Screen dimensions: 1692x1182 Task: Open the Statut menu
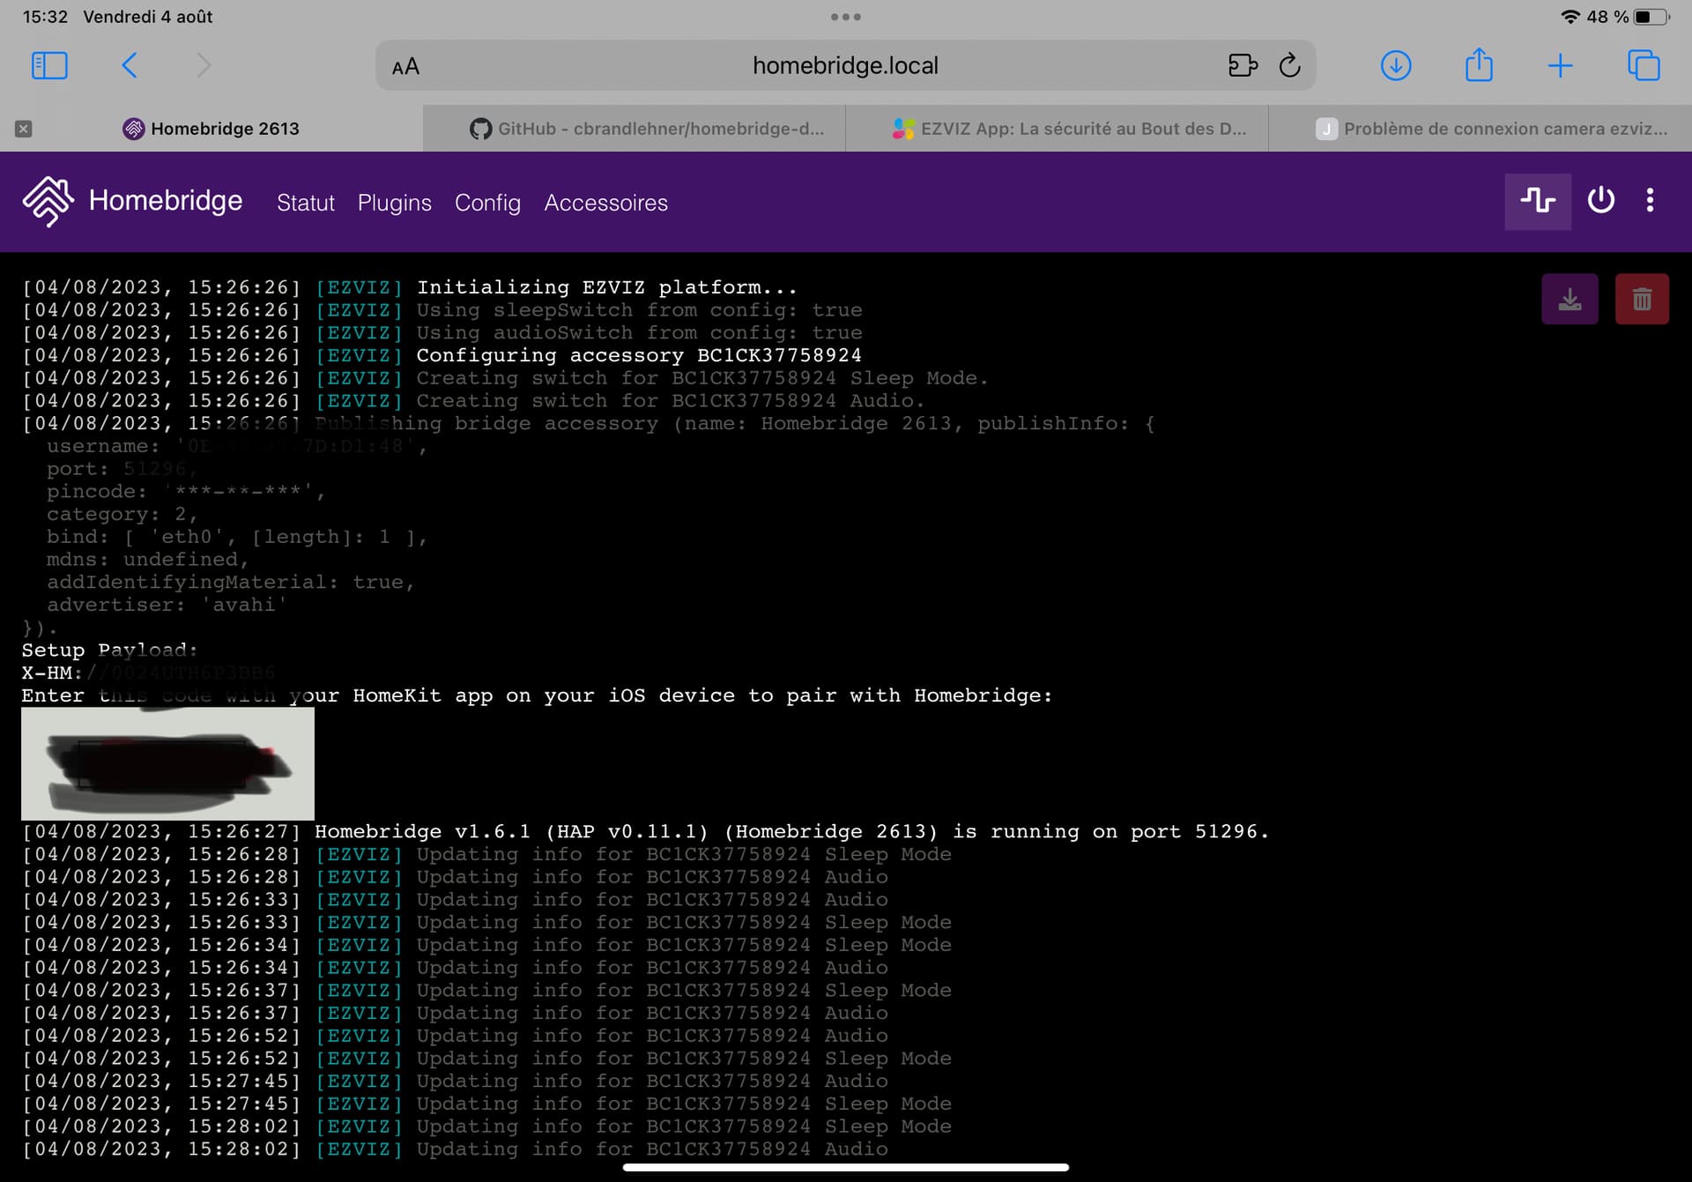(306, 203)
